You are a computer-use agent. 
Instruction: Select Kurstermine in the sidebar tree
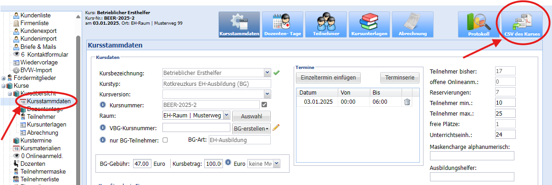click(x=36, y=141)
